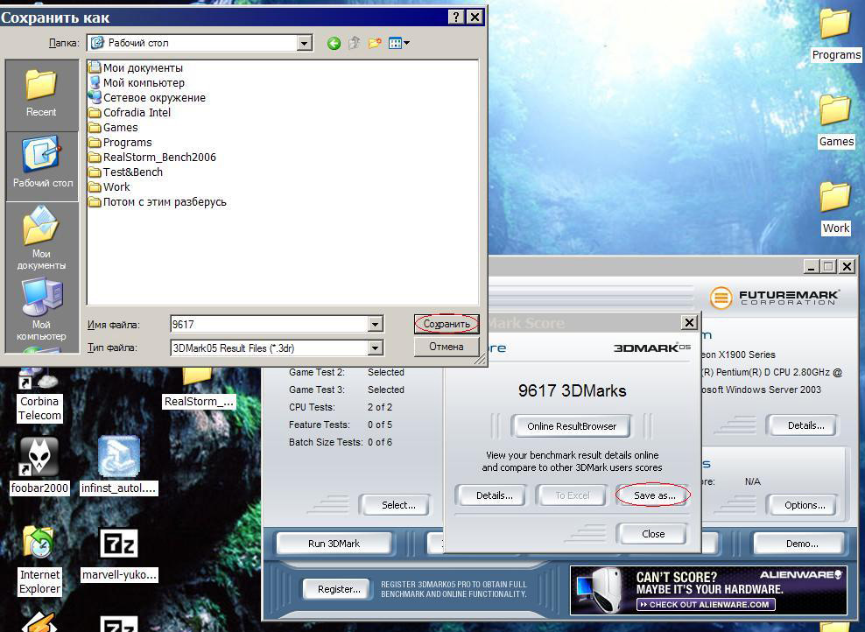Create new folder icon in Save dialog
This screenshot has width=865, height=632.
(x=375, y=43)
